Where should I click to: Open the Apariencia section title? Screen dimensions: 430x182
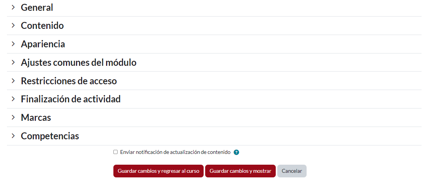43,44
